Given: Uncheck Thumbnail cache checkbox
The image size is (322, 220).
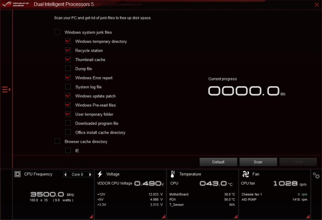Looking at the screenshot, I should (x=68, y=60).
